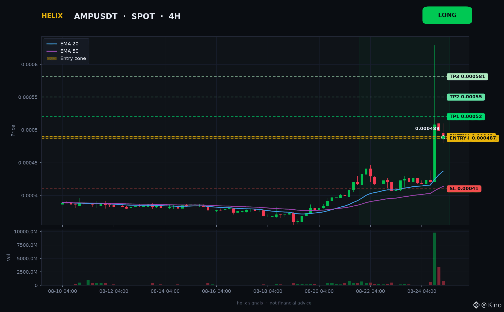Screen dimensions: 504x312
Task: Click the ENTRY↓ 0.000487 price label
Action: tap(473, 138)
